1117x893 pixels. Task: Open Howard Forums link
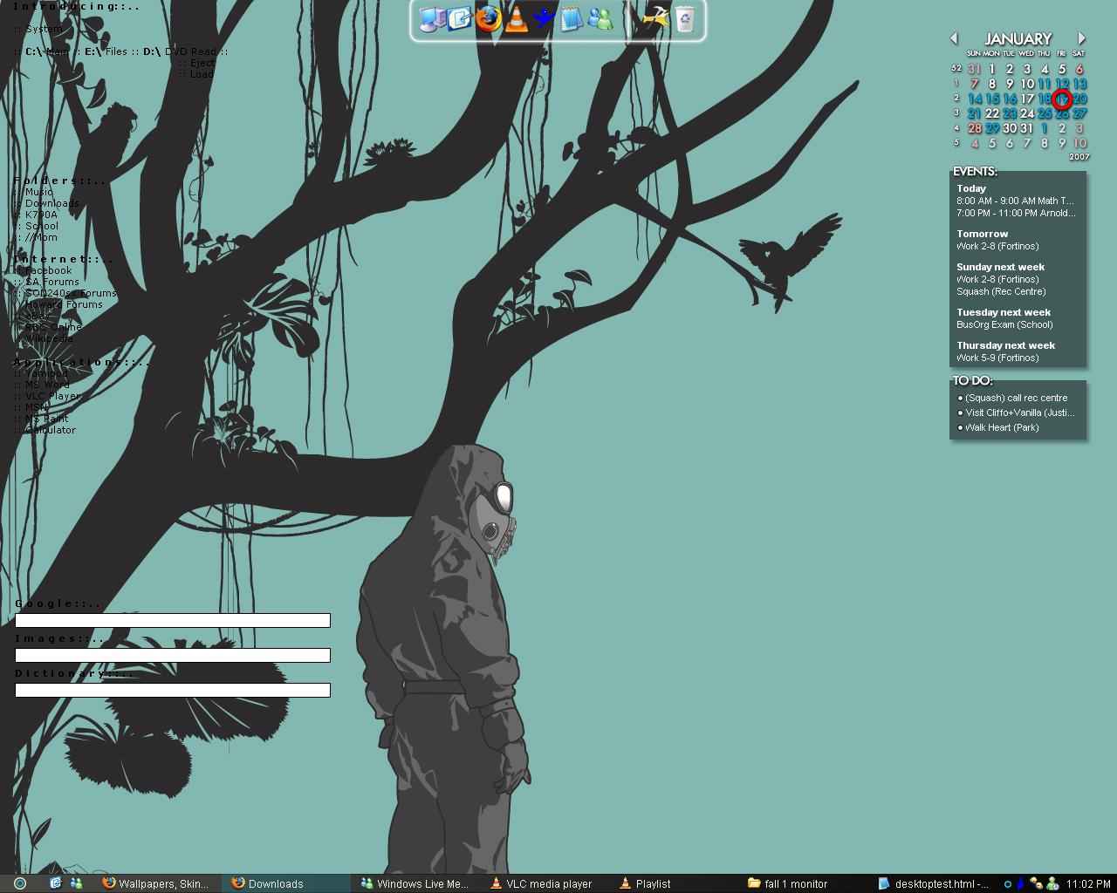point(64,304)
